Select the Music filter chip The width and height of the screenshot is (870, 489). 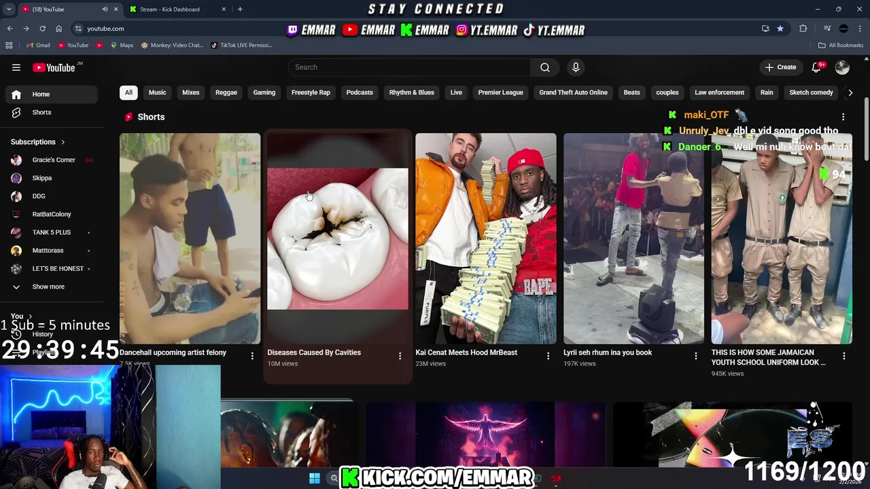157,92
